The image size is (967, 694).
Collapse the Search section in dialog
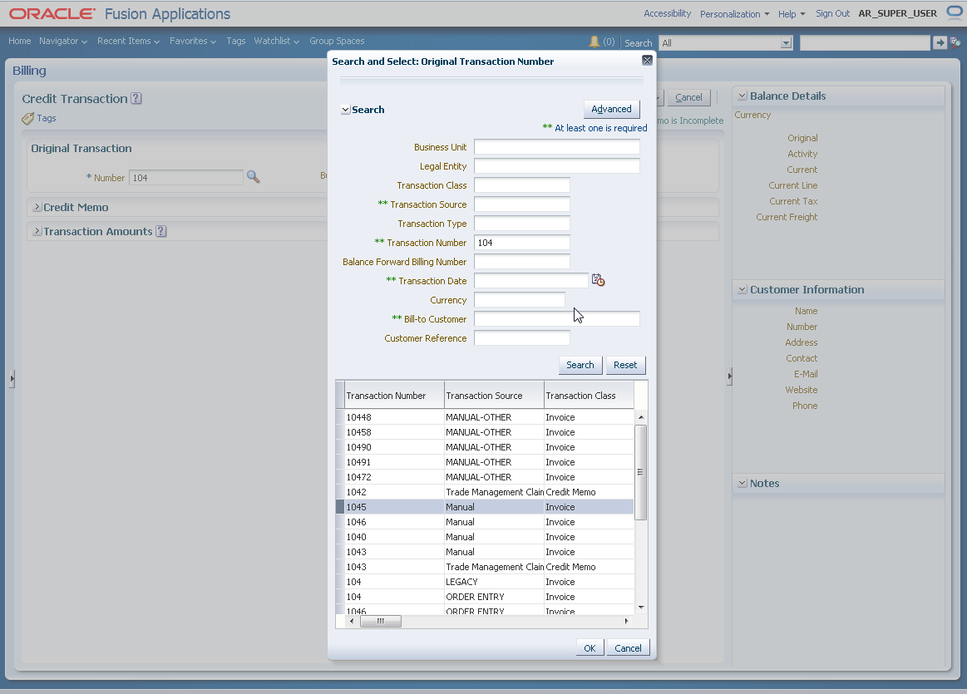point(345,110)
